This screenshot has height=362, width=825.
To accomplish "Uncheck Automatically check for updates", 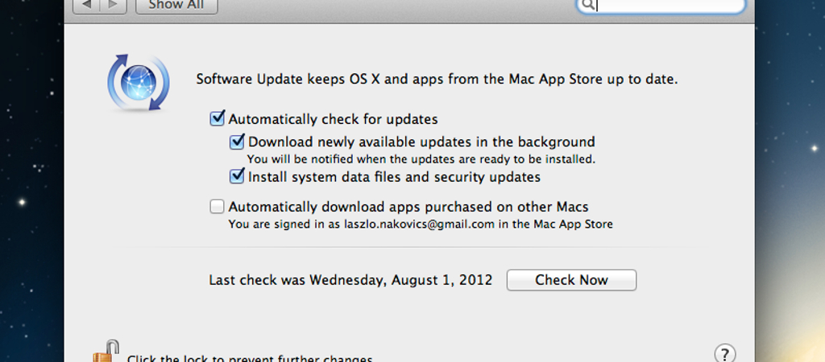I will tap(218, 119).
